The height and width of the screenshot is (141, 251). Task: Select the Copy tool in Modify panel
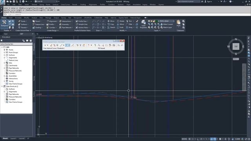(x=111, y=24)
